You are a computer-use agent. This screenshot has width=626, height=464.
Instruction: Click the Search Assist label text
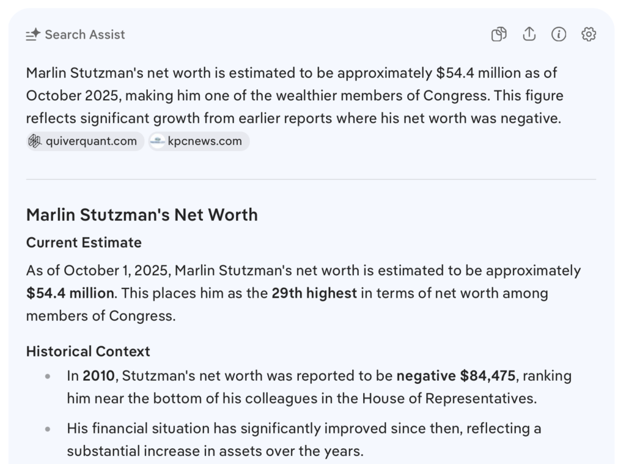(x=84, y=35)
